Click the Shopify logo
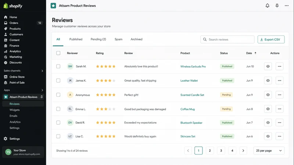This screenshot has height=165, width=294. pyautogui.click(x=13, y=6)
